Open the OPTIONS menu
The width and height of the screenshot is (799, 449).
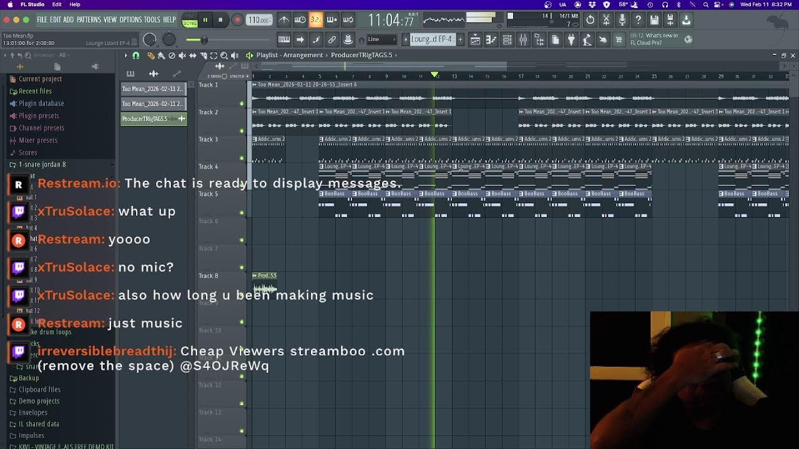pyautogui.click(x=130, y=20)
